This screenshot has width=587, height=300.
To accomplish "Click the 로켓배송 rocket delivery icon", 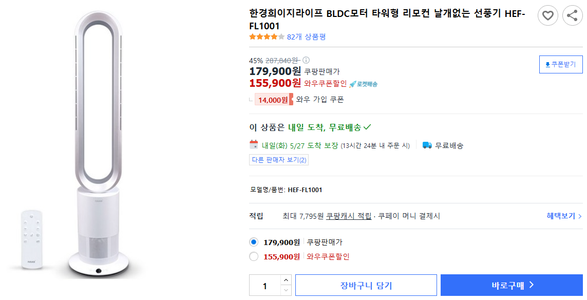I will (352, 83).
